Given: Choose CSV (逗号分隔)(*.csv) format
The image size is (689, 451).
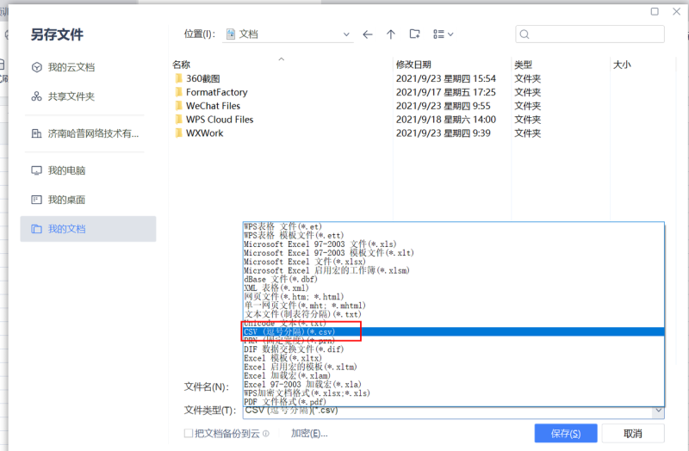Looking at the screenshot, I should pyautogui.click(x=454, y=331).
